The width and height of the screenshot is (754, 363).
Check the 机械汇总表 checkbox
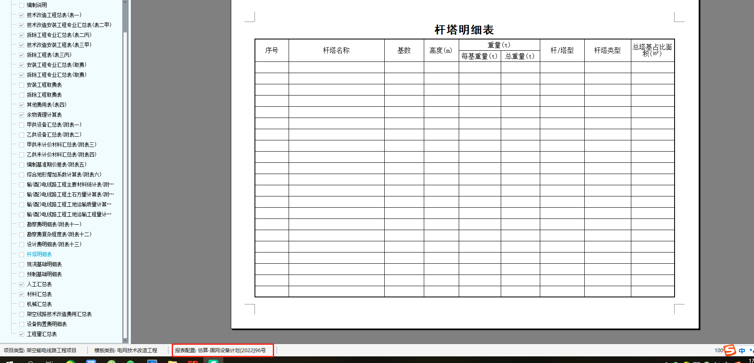pyautogui.click(x=22, y=304)
